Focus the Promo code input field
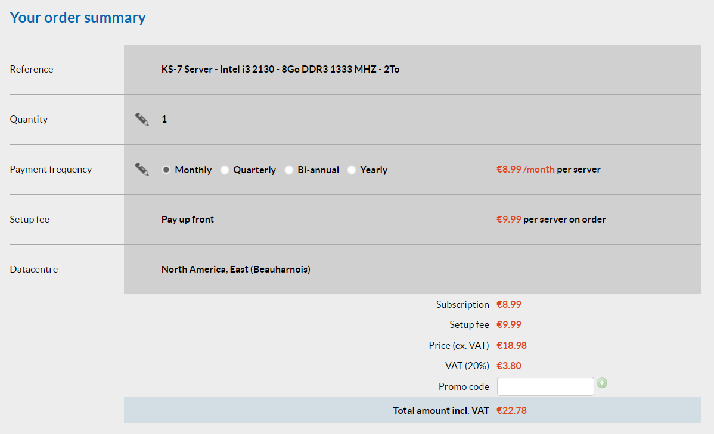714x434 pixels. (545, 386)
